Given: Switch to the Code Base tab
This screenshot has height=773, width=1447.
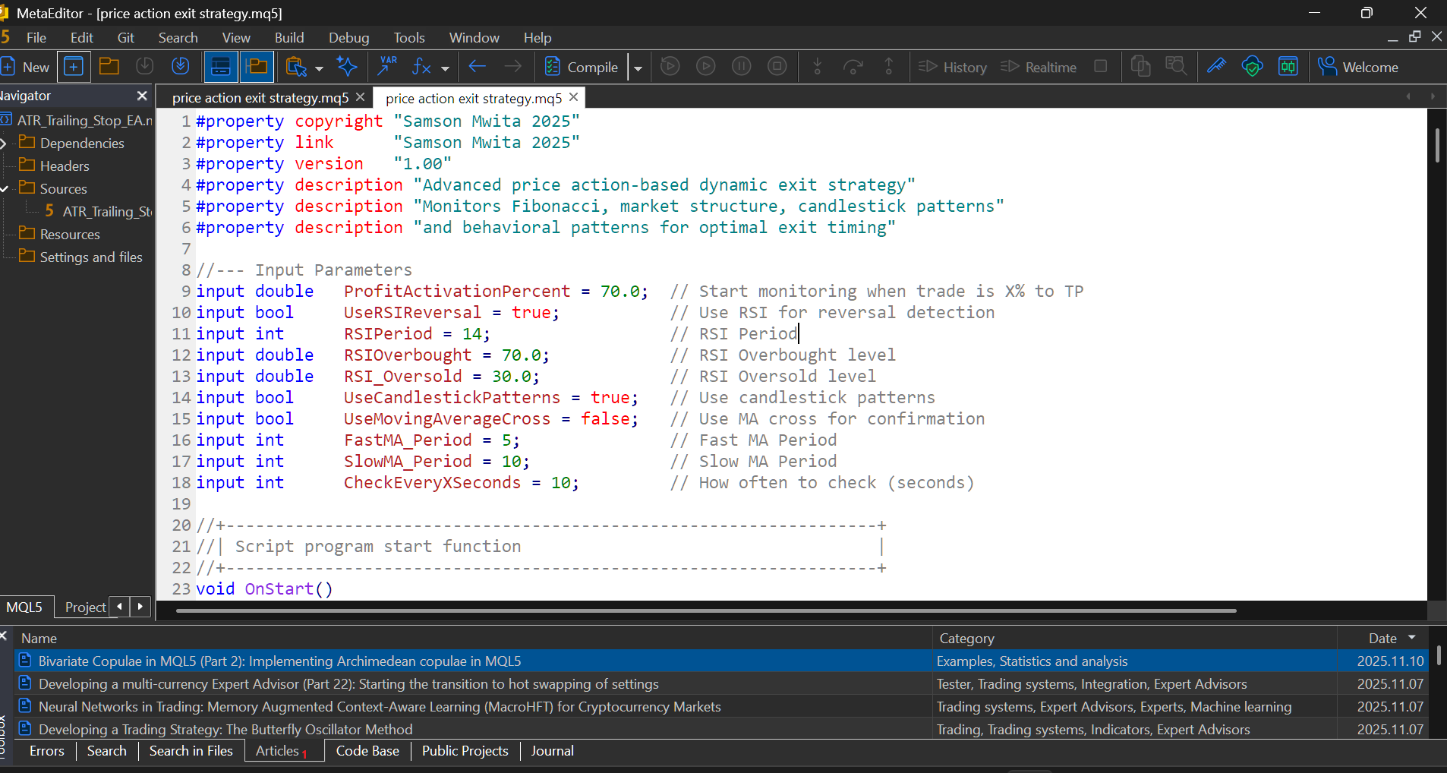Looking at the screenshot, I should [367, 751].
